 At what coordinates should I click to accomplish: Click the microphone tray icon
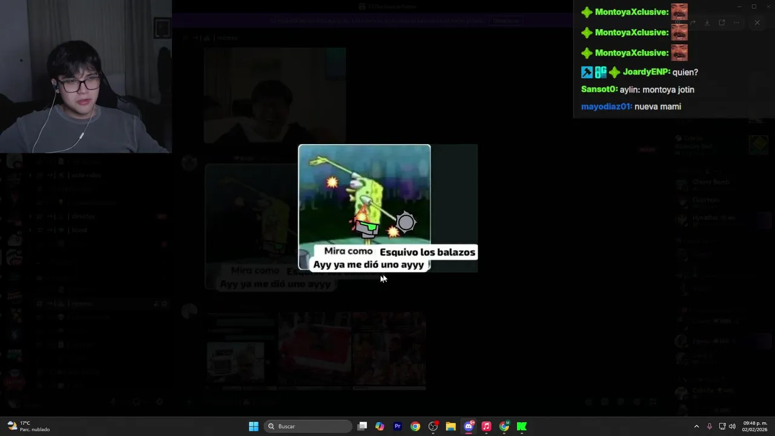pos(709,426)
